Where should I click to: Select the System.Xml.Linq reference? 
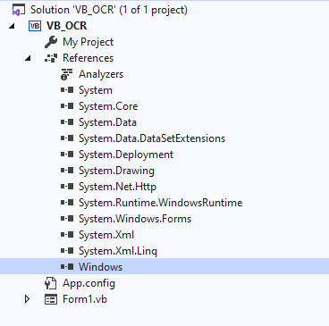pyautogui.click(x=118, y=251)
